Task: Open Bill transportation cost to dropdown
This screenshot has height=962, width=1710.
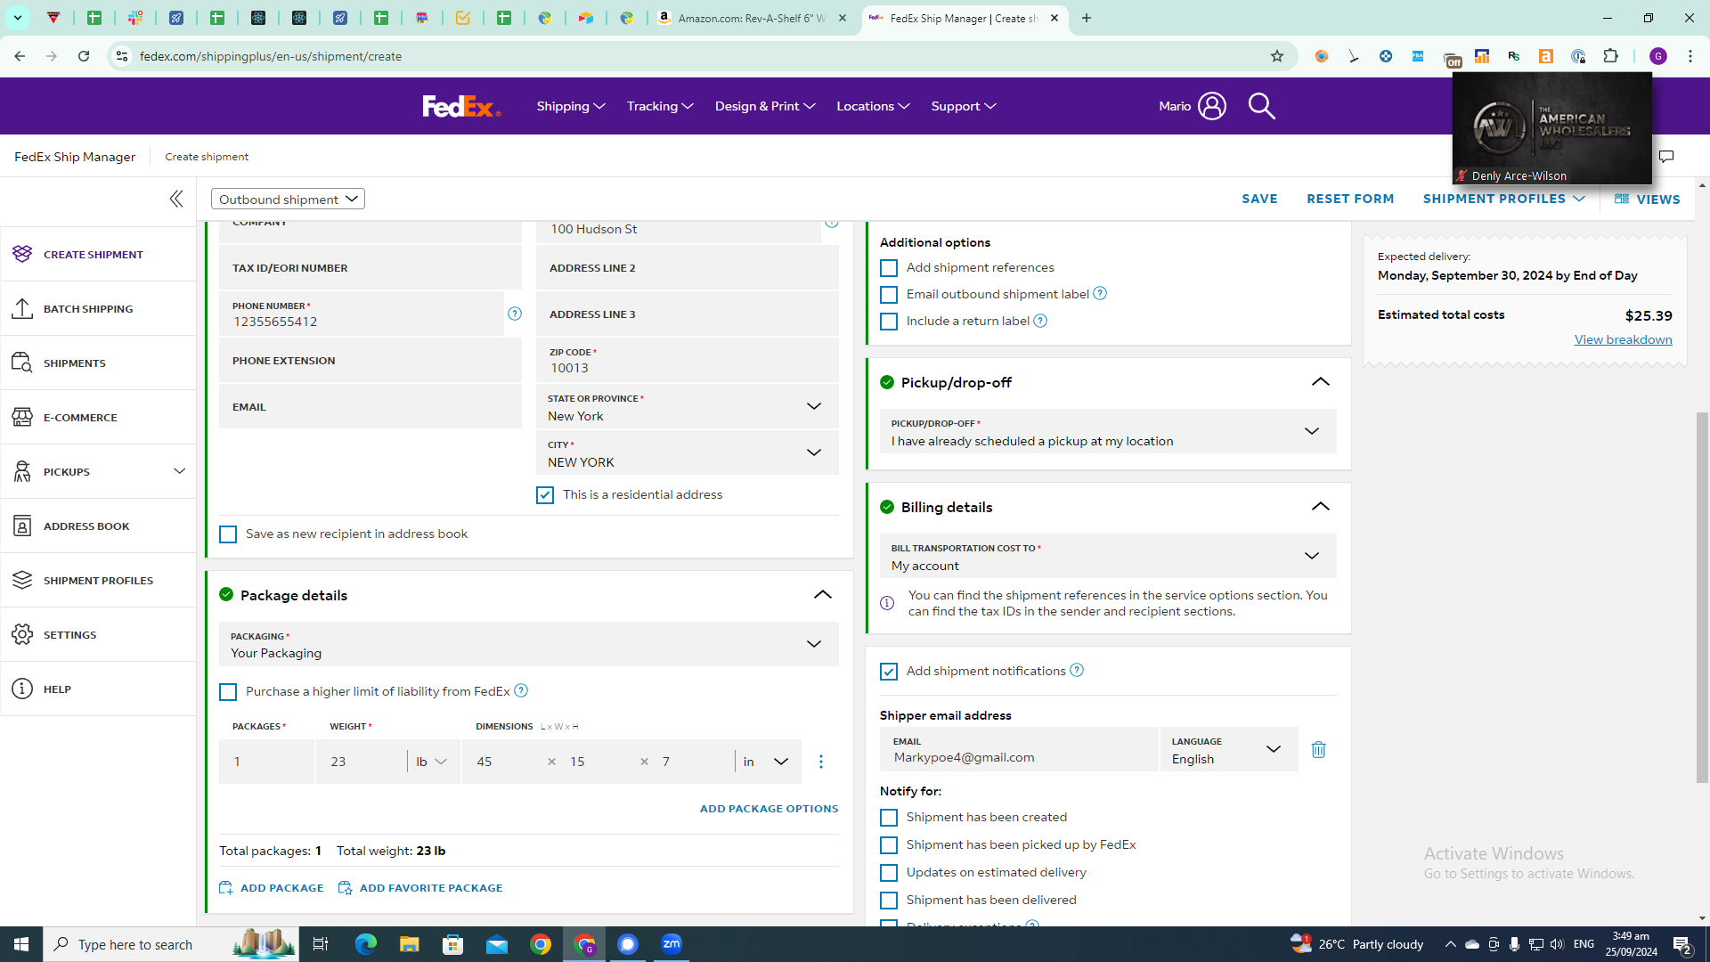Action: pyautogui.click(x=1108, y=557)
